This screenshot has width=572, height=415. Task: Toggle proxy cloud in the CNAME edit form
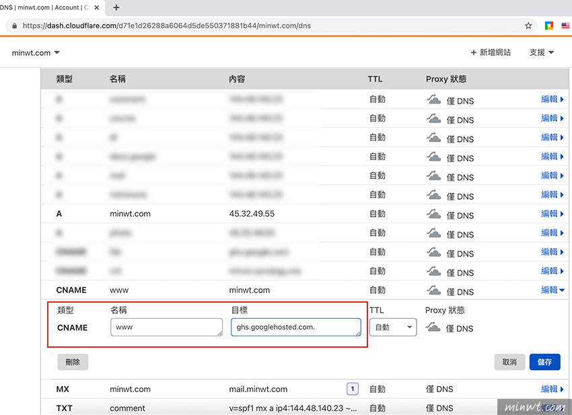[433, 327]
